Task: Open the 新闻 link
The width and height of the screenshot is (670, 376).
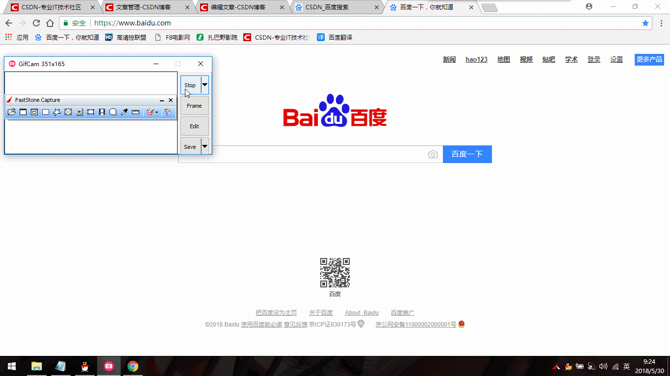Action: tap(449, 59)
